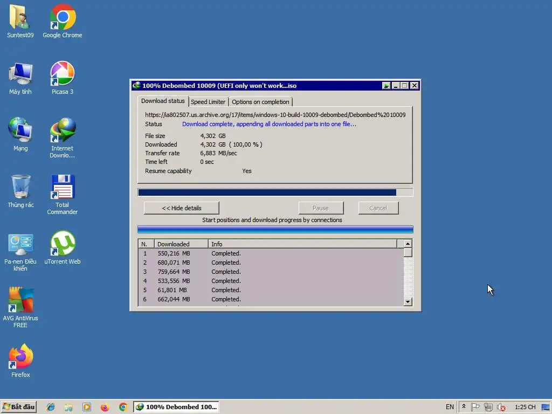Launch Google Chrome from the desktop
552x414 pixels.
click(63, 20)
